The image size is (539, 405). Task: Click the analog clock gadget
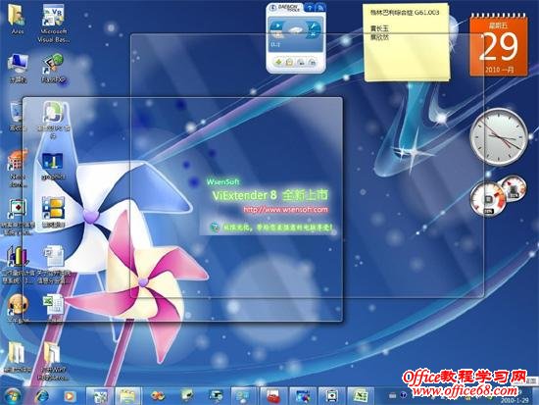tap(499, 137)
